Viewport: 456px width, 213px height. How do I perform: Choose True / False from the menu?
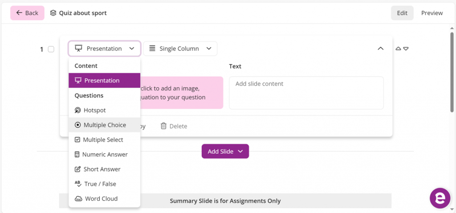100,184
